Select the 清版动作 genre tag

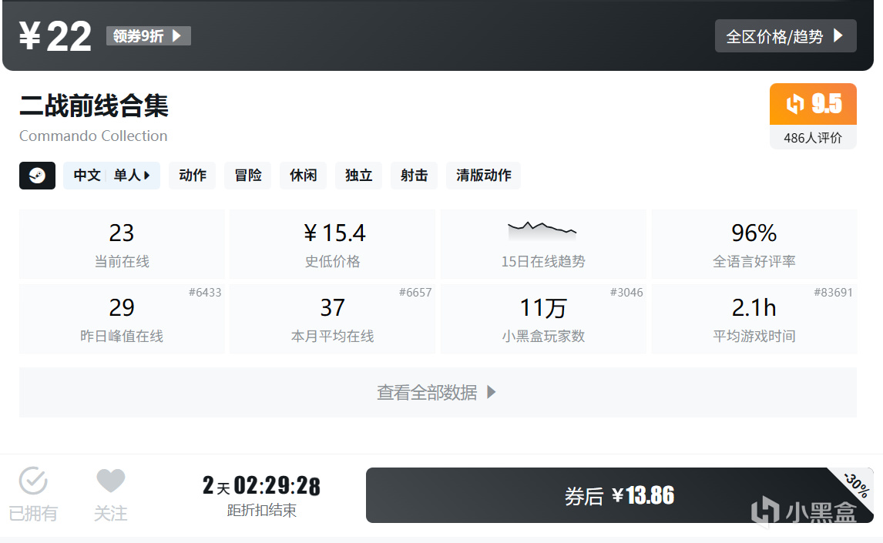(483, 176)
